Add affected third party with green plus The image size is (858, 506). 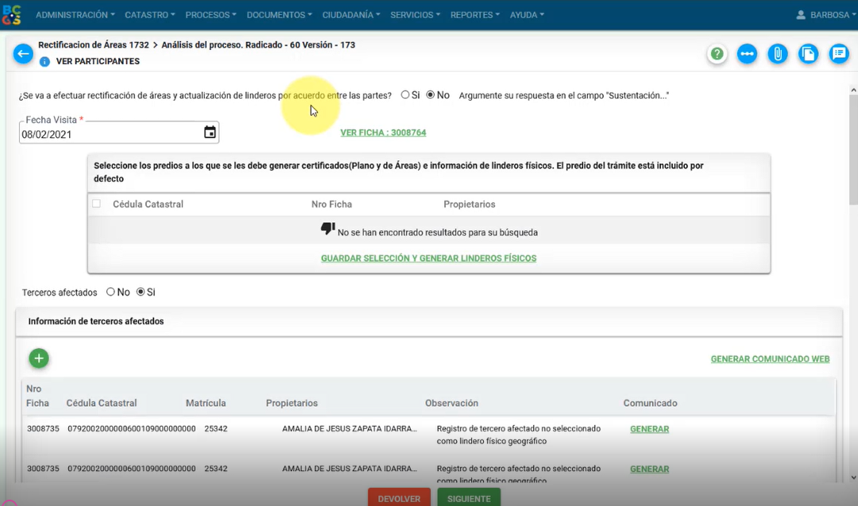click(39, 358)
